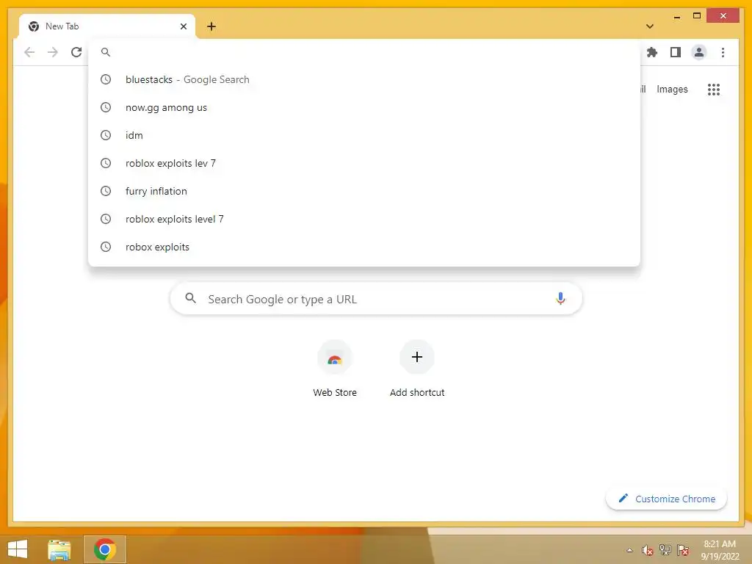Image resolution: width=752 pixels, height=564 pixels.
Task: Open the Windows Start button
Action: coord(18,549)
